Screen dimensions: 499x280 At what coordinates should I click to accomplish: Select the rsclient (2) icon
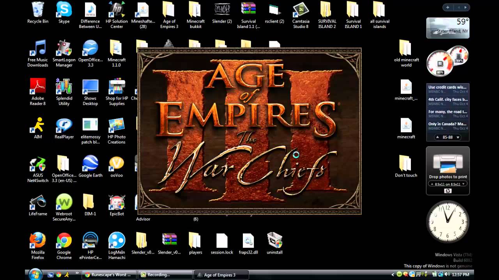pyautogui.click(x=274, y=13)
